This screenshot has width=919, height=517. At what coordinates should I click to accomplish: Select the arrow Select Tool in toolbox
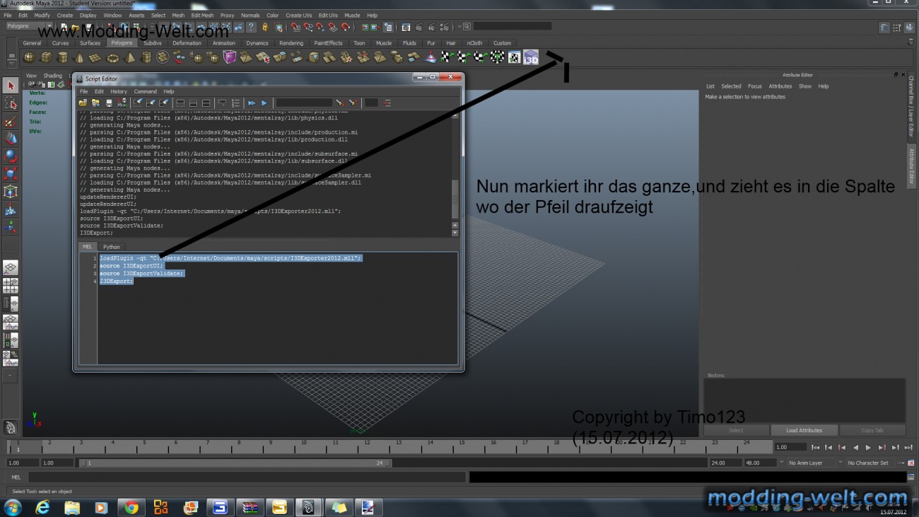(x=10, y=86)
